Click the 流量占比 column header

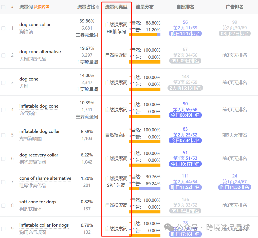tap(86, 7)
